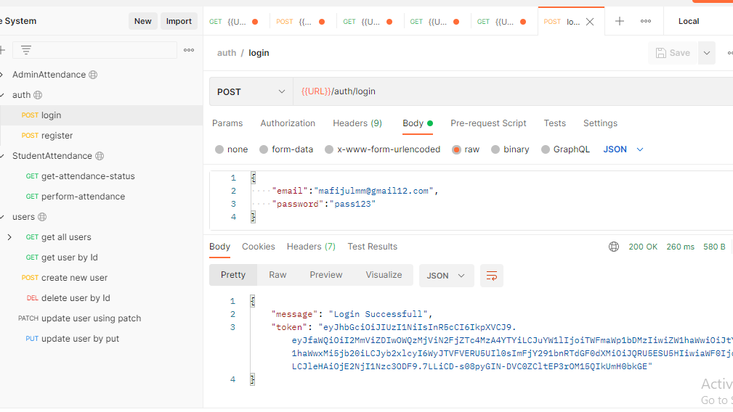This screenshot has height=412, width=733.
Task: Open the Test Results response tab
Action: point(372,247)
